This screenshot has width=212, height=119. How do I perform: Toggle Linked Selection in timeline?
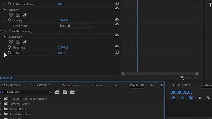pos(191,98)
